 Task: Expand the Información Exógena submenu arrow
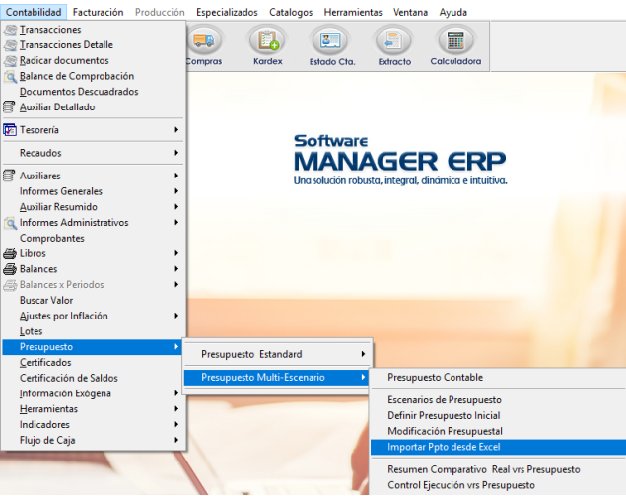176,393
